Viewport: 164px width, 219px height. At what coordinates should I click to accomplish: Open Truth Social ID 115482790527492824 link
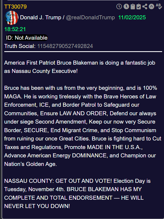pyautogui.click(x=65, y=46)
